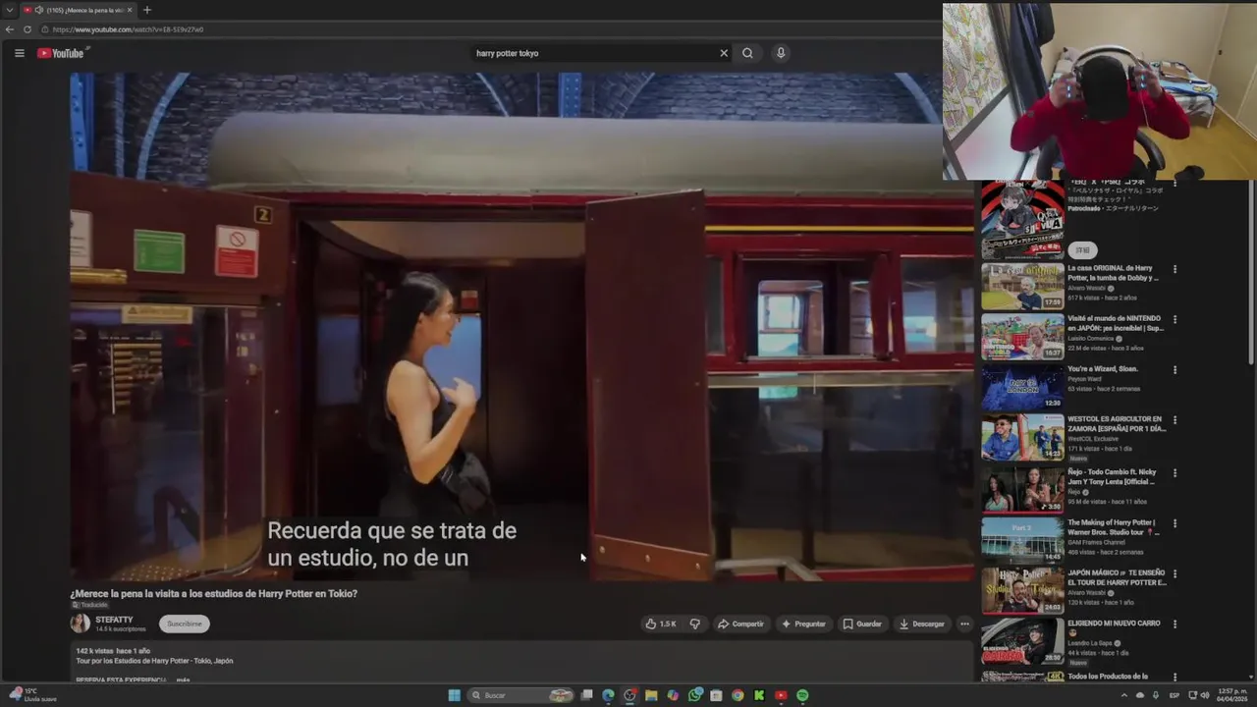Start voice search with microphone icon
The width and height of the screenshot is (1257, 707).
tap(781, 53)
